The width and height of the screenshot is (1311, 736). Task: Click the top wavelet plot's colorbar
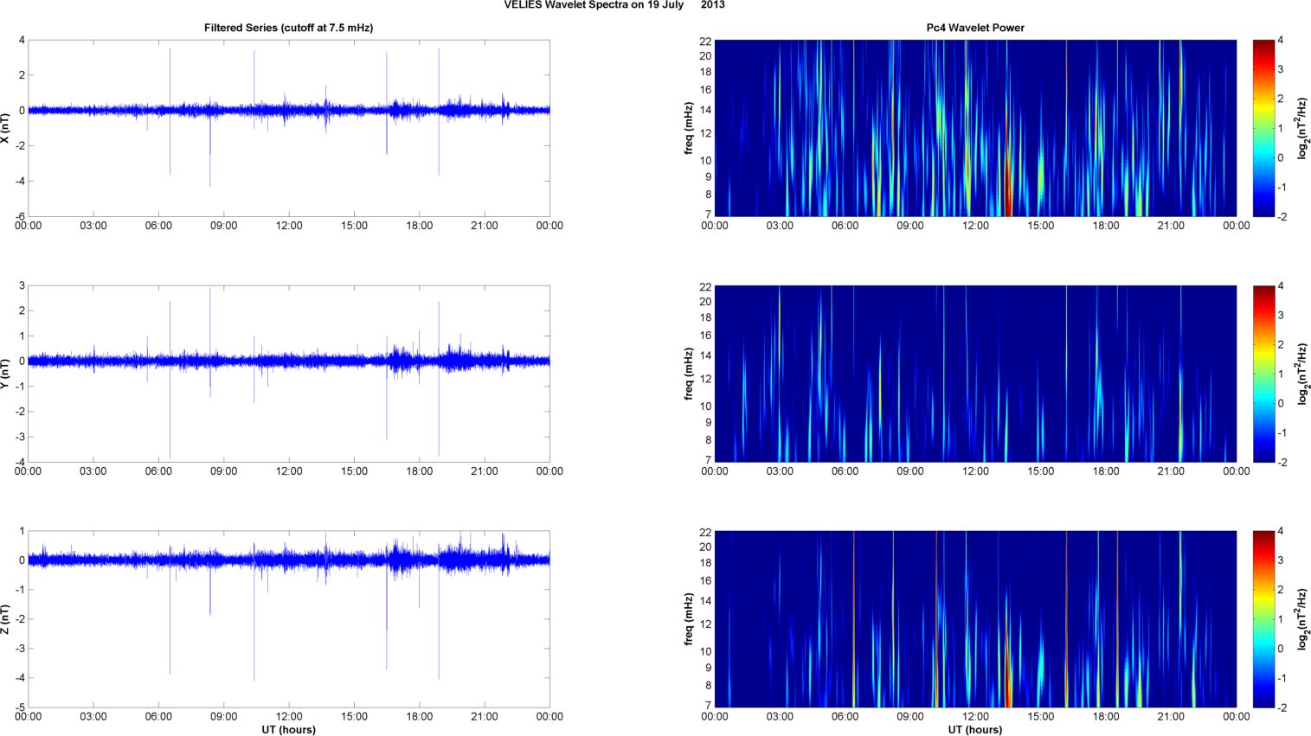[1263, 128]
